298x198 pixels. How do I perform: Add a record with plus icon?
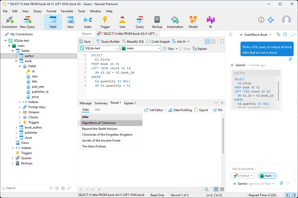point(81,189)
